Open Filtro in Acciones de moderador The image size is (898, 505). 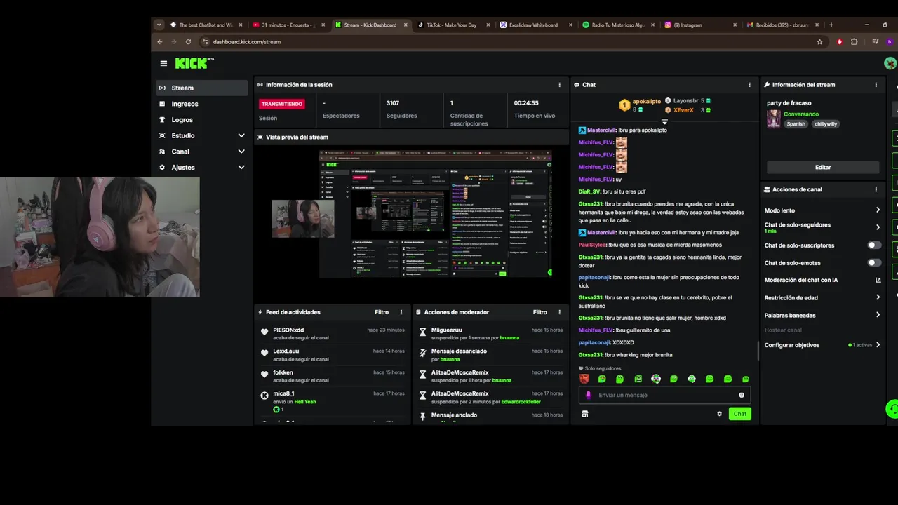click(x=540, y=312)
